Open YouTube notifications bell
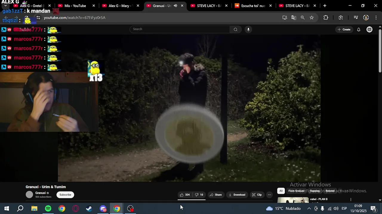The width and height of the screenshot is (382, 214). tap(359, 29)
